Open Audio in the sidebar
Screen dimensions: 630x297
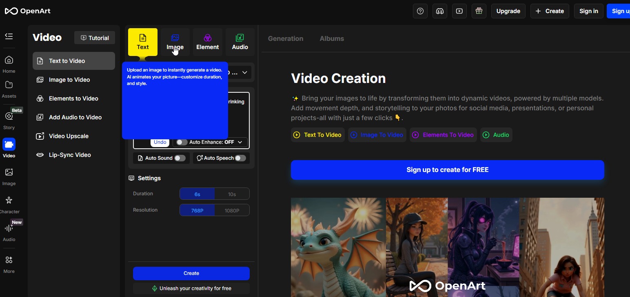pos(9,232)
